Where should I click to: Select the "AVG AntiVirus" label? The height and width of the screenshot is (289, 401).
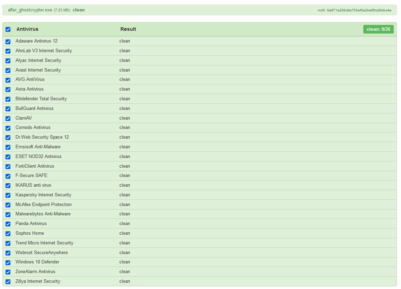(x=30, y=79)
